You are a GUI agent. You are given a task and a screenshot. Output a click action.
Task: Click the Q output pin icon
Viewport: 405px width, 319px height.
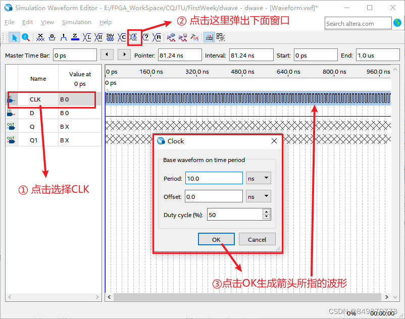coord(11,127)
